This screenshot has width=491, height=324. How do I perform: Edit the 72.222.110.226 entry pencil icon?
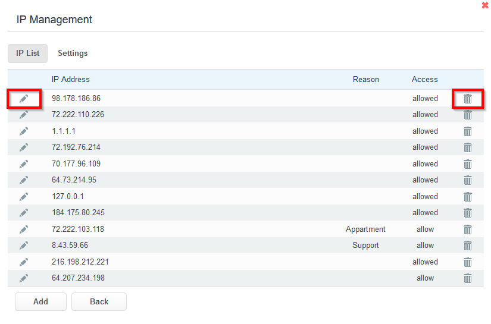[x=24, y=115]
